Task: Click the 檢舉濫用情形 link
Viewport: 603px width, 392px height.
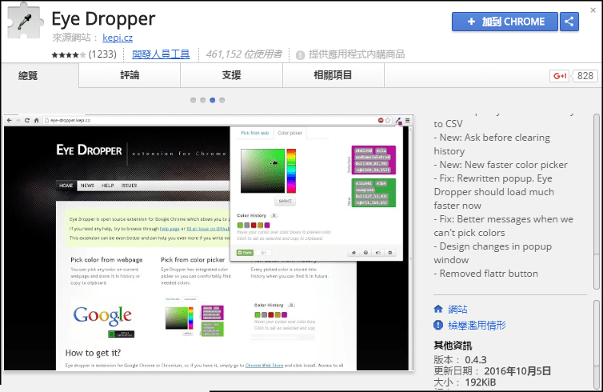Action: click(479, 326)
